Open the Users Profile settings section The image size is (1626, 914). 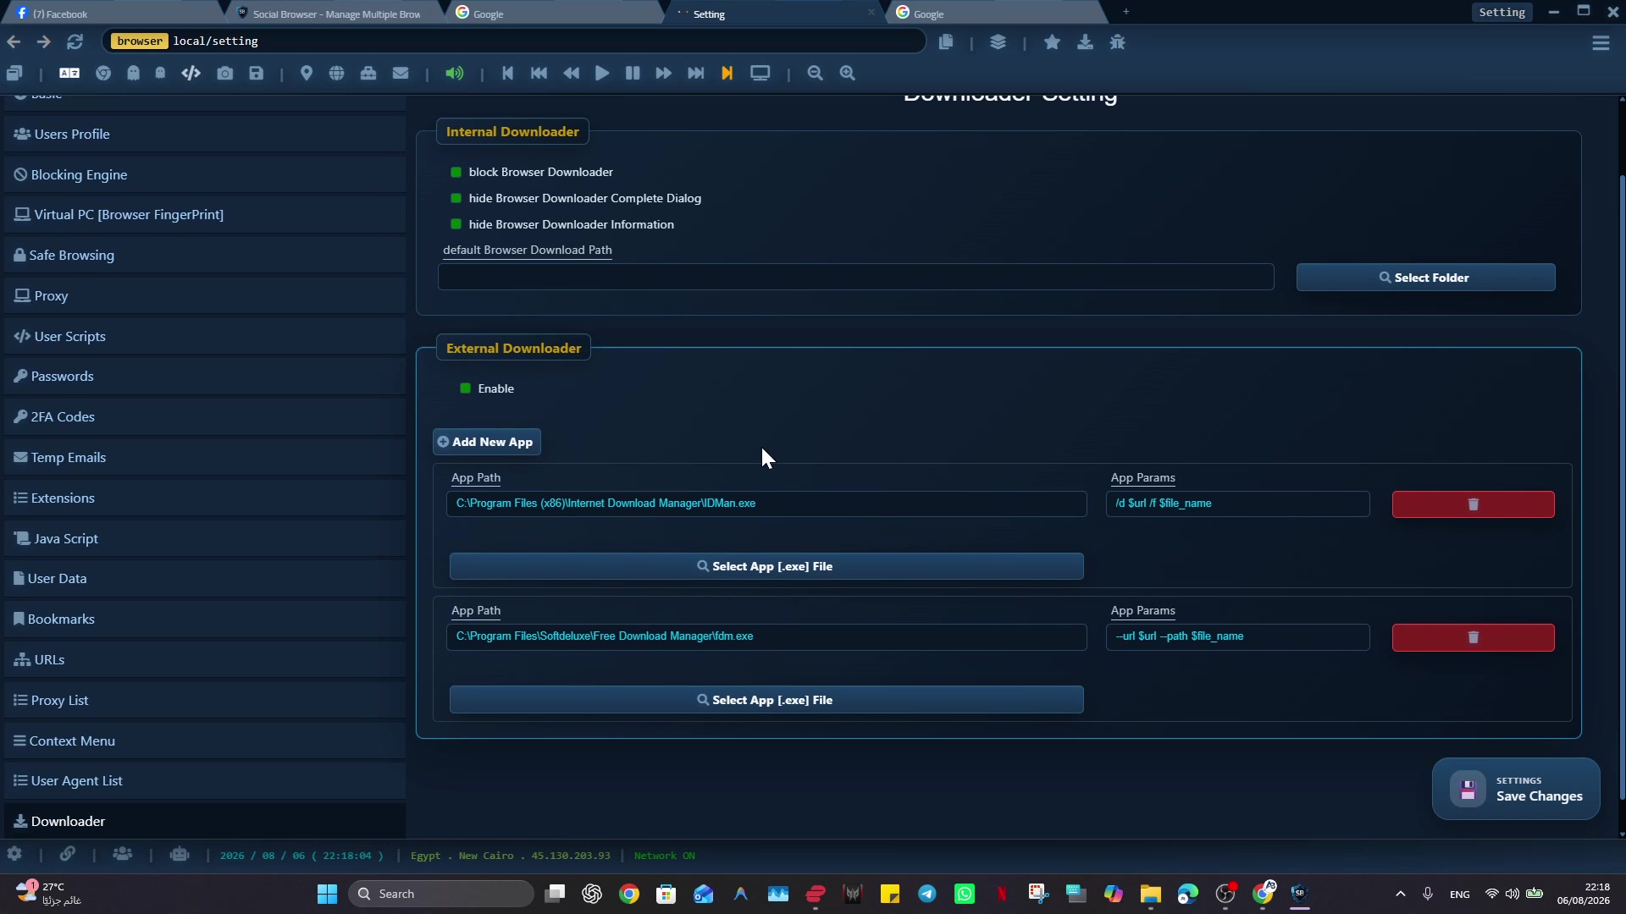click(205, 135)
